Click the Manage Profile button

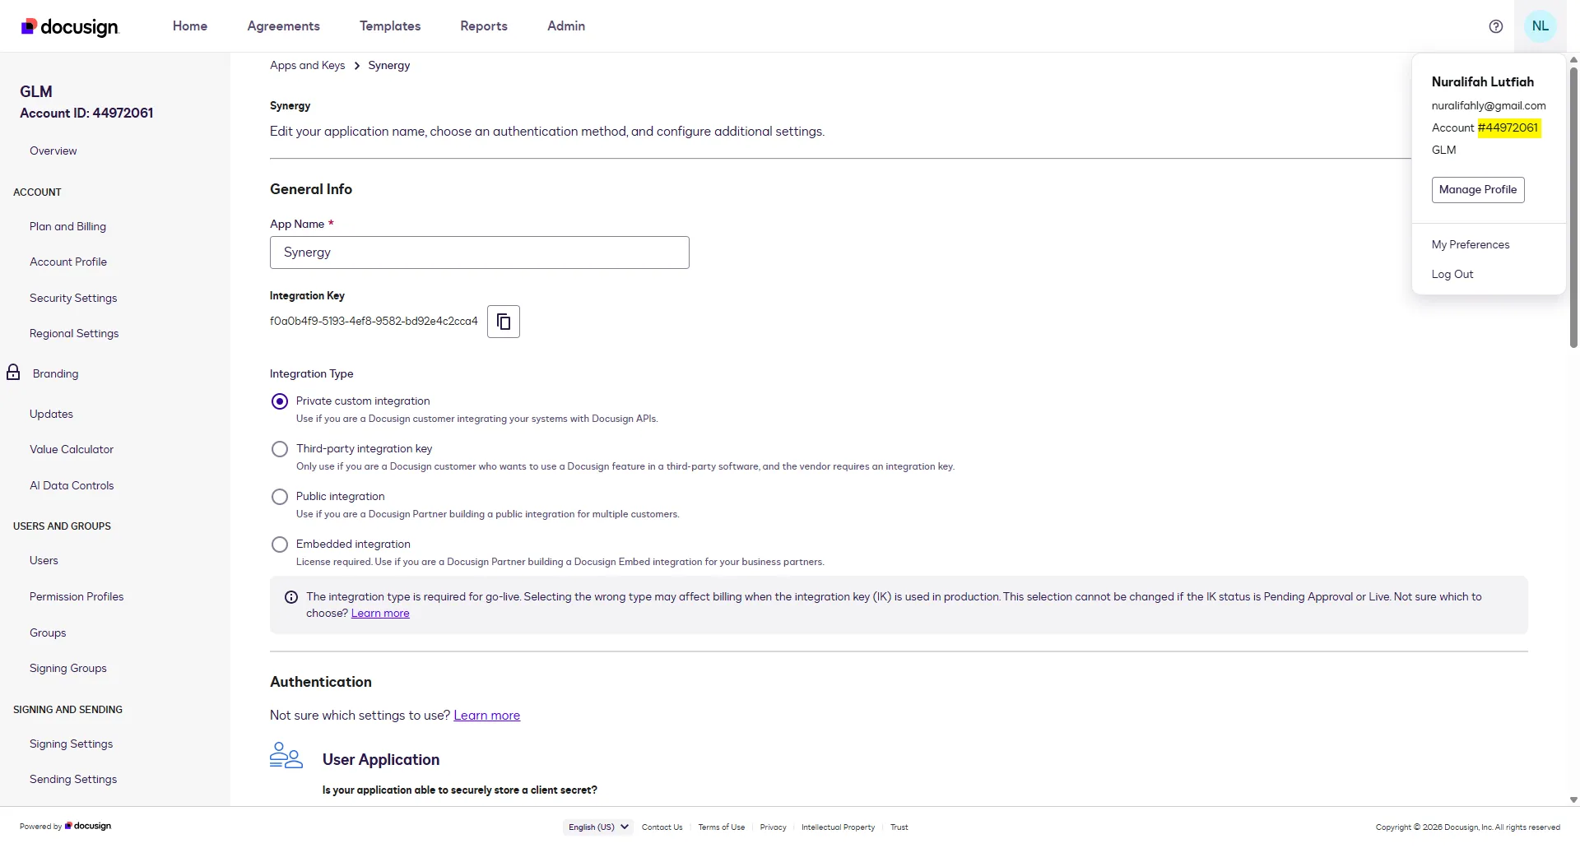[x=1477, y=189]
